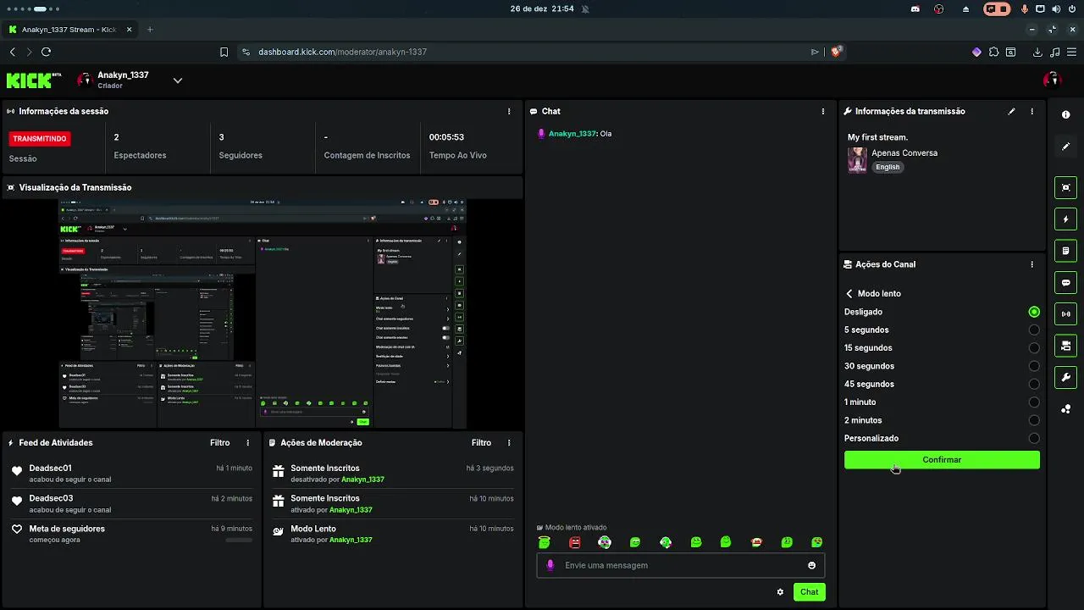1084x610 pixels.
Task: Toggle the stream preview panel sidebar icon
Action: click(1065, 188)
